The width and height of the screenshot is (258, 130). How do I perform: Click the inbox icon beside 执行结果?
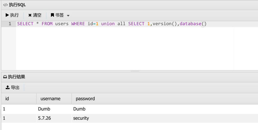click(5, 77)
